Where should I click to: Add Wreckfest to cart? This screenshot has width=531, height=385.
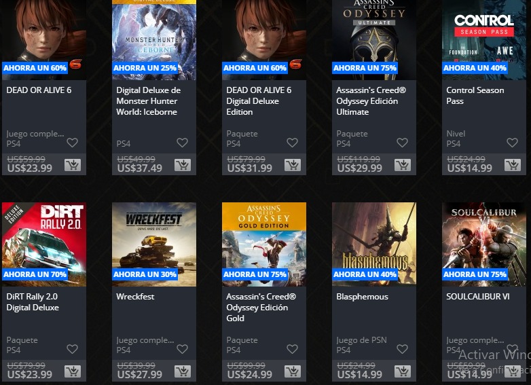pos(183,371)
